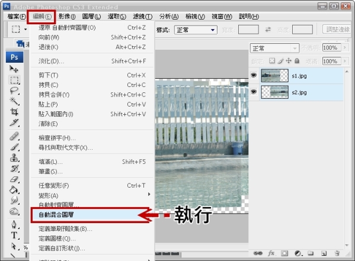
Task: Select the s2.jpg layer thumbnail
Action: [x=274, y=92]
